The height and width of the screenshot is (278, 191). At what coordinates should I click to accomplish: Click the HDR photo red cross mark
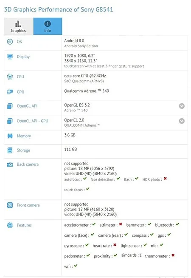pos(165,179)
